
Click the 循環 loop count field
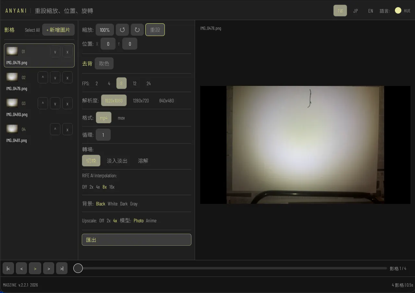[103, 135]
